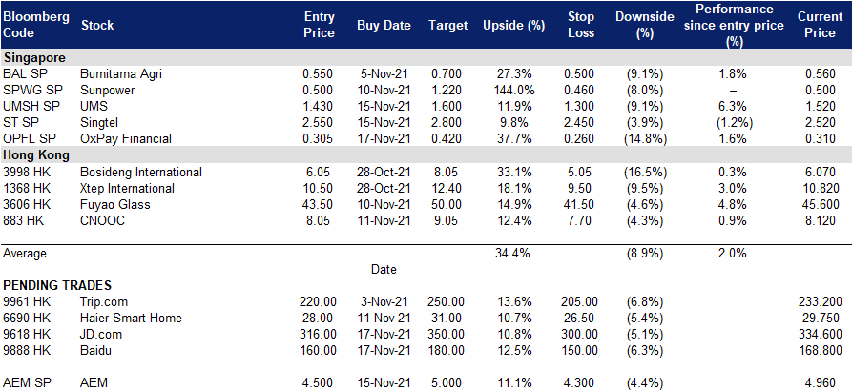Select the CNOOC target price 9.05
Image resolution: width=852 pixels, height=391 pixels.
pos(448,221)
